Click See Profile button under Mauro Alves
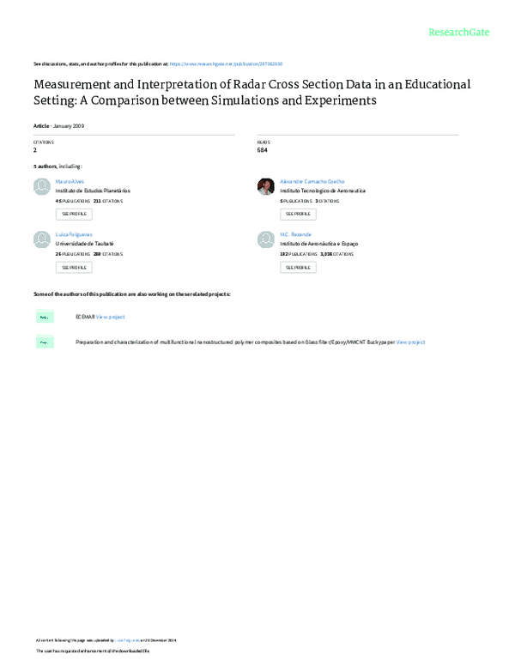515x666 pixels. pyautogui.click(x=73, y=214)
